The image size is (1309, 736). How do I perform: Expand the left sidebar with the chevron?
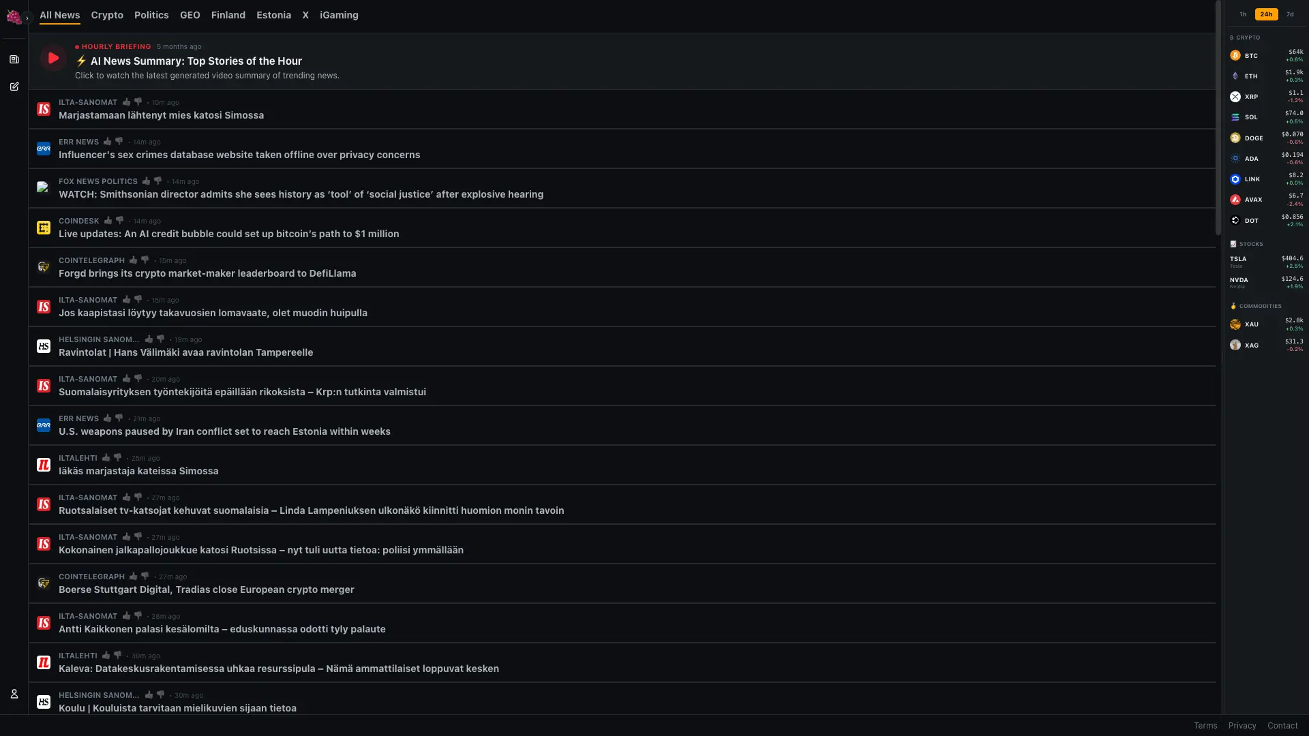pyautogui.click(x=27, y=18)
